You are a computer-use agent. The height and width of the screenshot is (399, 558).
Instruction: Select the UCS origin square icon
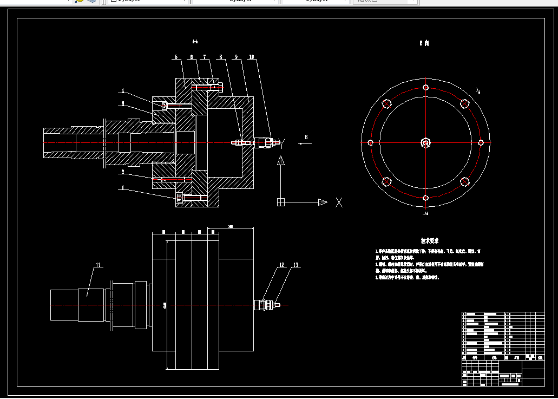point(281,202)
